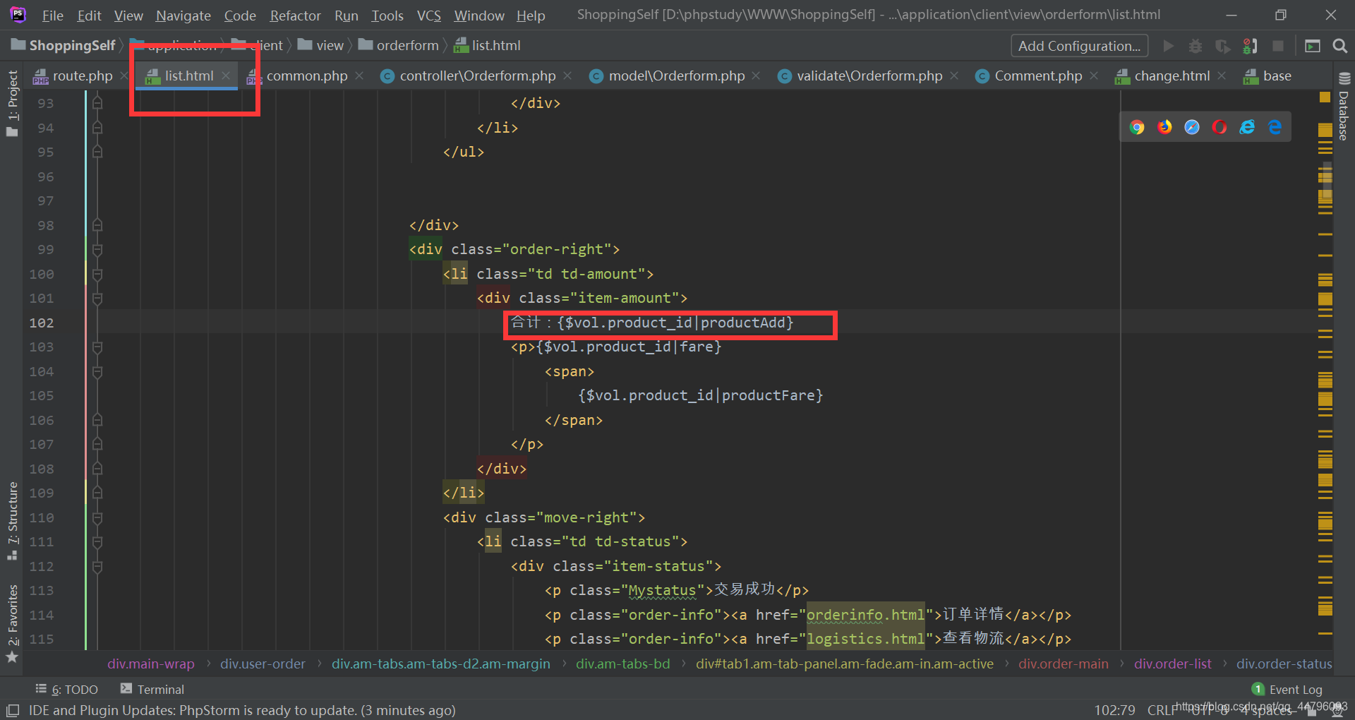
Task: Collapse code fold at line 110
Action: coord(97,517)
